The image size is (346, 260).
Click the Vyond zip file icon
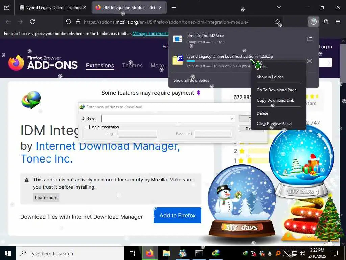[x=178, y=60]
